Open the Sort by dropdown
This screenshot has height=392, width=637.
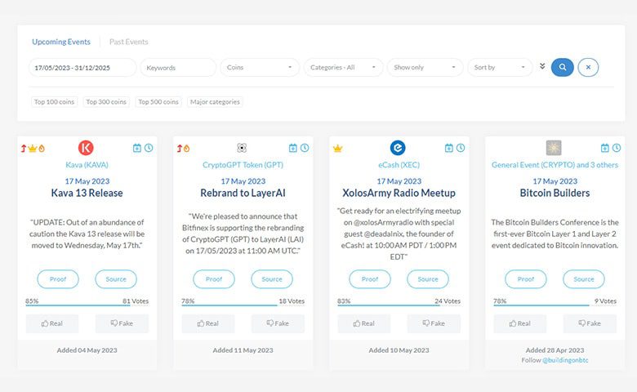(x=500, y=68)
